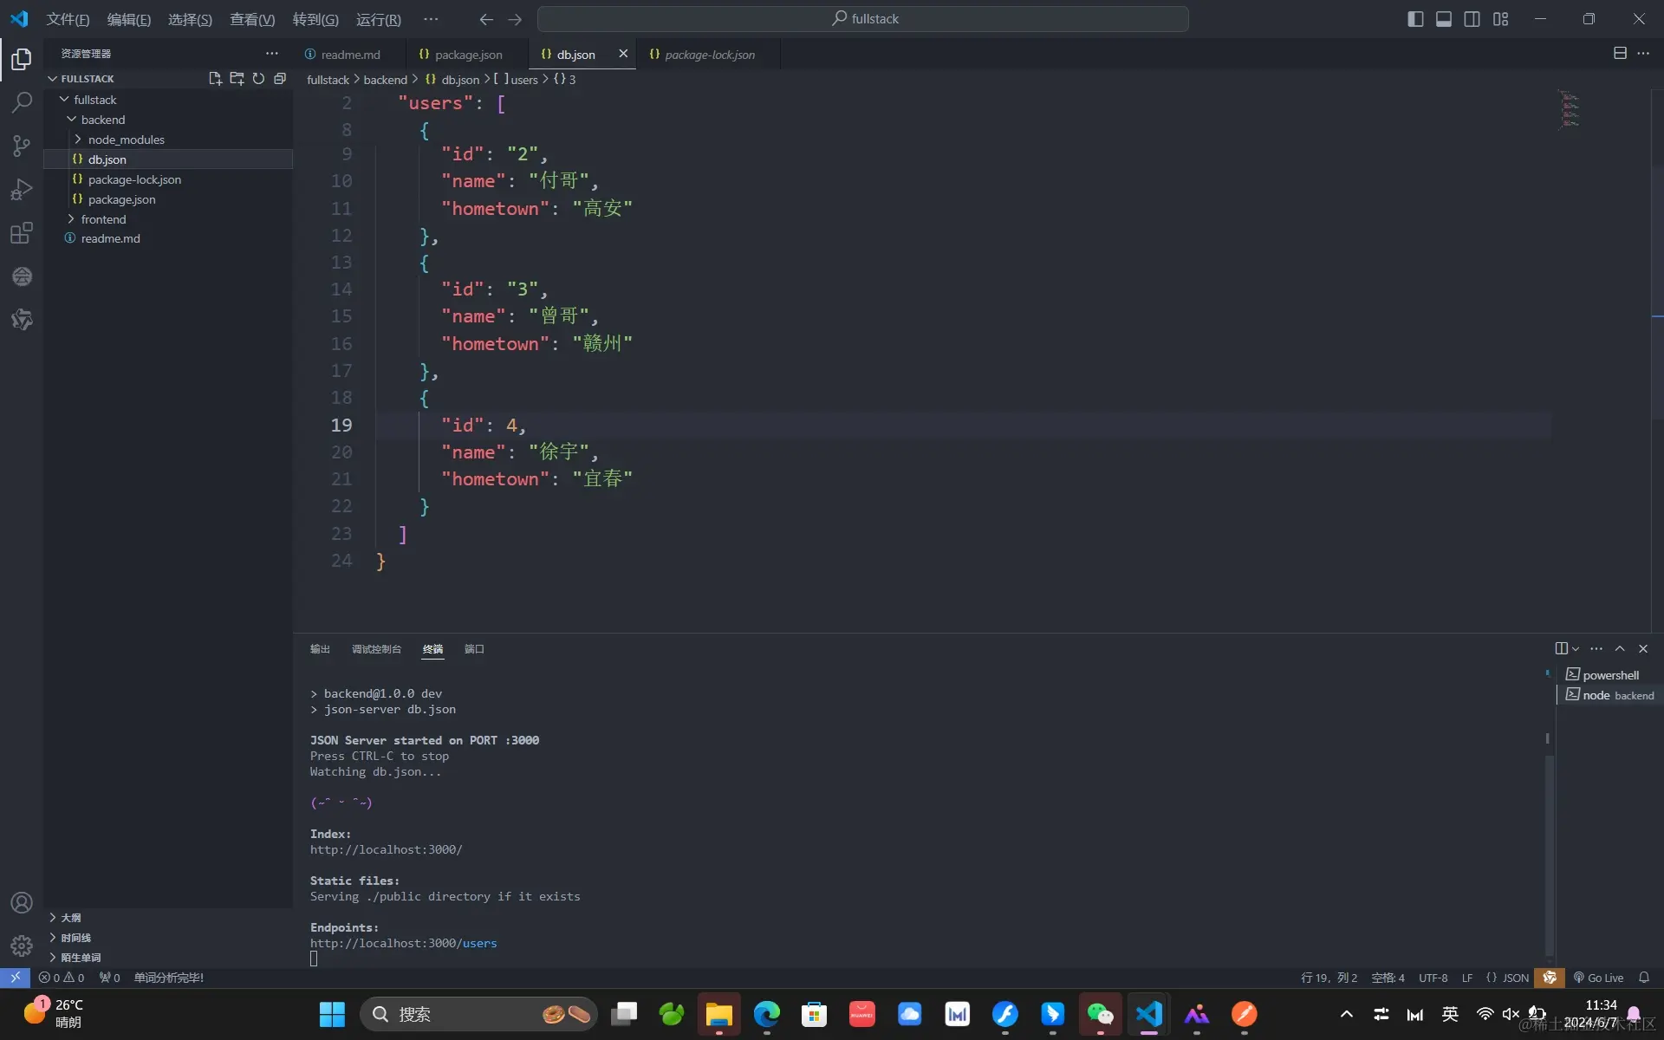
Task: Click New Folder icon in explorer header
Action: 237,78
